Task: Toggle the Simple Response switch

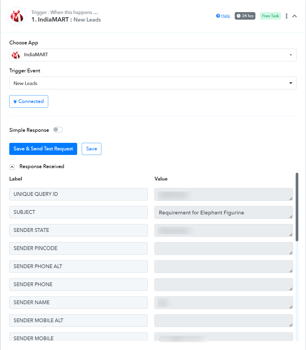Action: click(58, 130)
